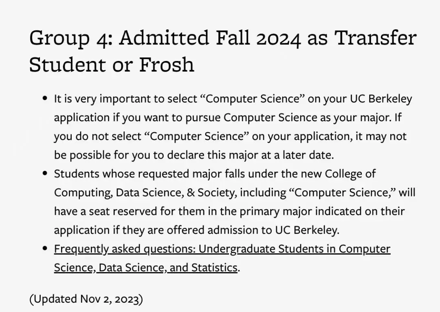Click the word "Transfer" in the heading
This screenshot has height=312, width=440.
[375, 38]
